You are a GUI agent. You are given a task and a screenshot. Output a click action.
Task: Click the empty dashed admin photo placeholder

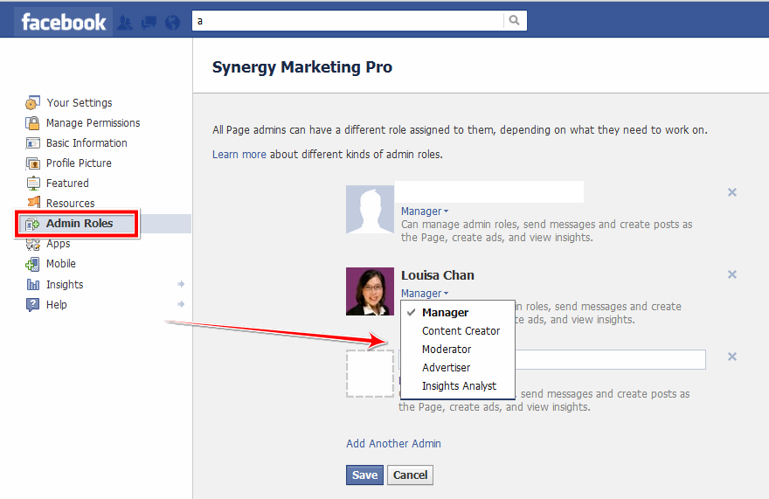tap(370, 373)
